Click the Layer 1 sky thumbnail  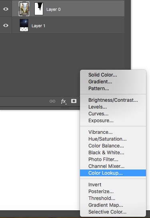point(24,25)
